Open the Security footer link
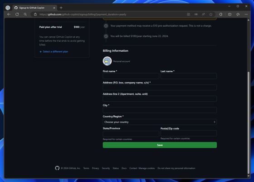This screenshot has height=182, width=254. click(106, 168)
